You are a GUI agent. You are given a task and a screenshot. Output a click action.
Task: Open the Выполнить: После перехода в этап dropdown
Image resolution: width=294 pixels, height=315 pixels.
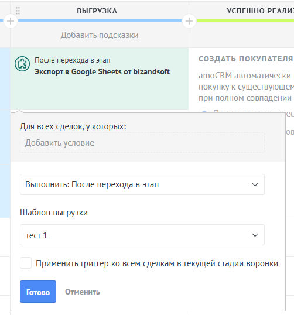pyautogui.click(x=142, y=184)
